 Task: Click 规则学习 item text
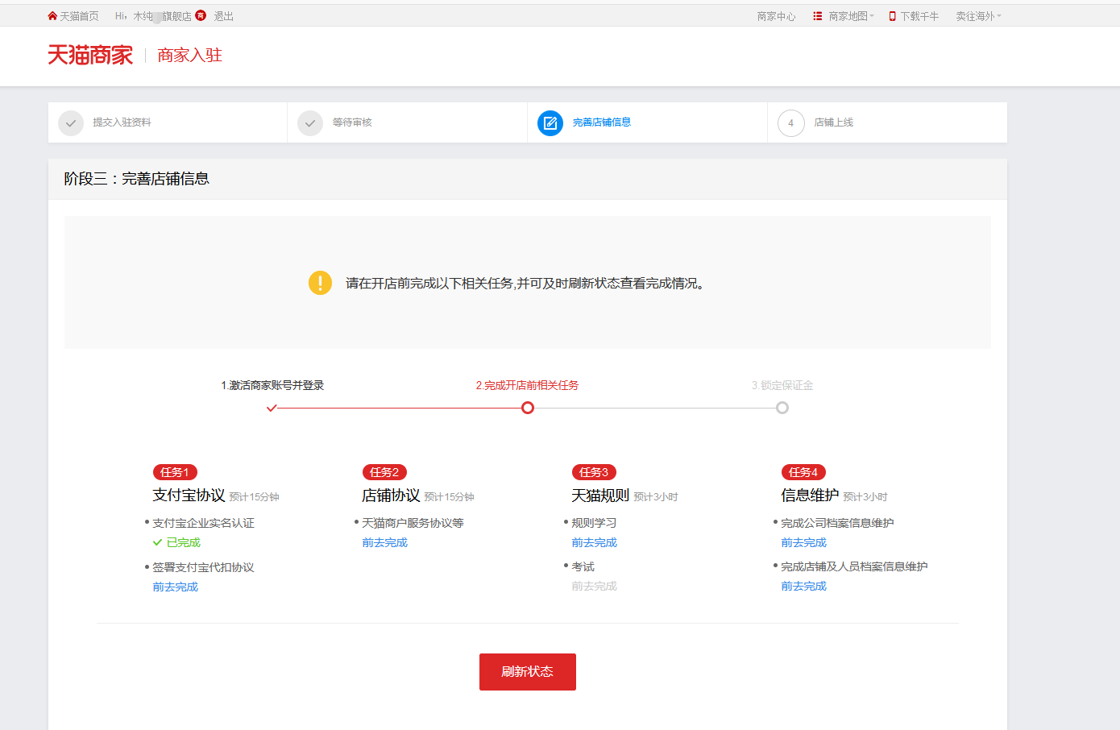[x=594, y=523]
